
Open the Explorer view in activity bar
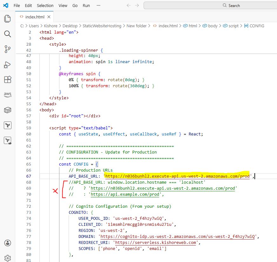click(x=8, y=19)
